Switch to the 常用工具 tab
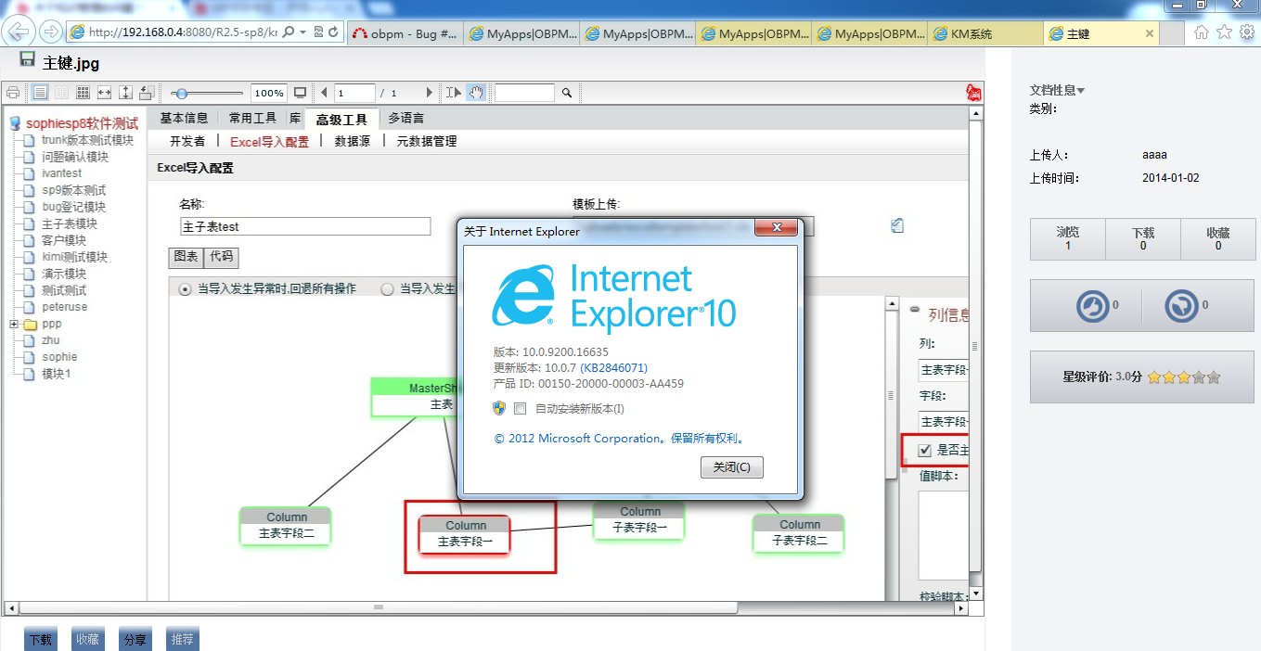Screen dimensions: 1261x651 click(252, 118)
